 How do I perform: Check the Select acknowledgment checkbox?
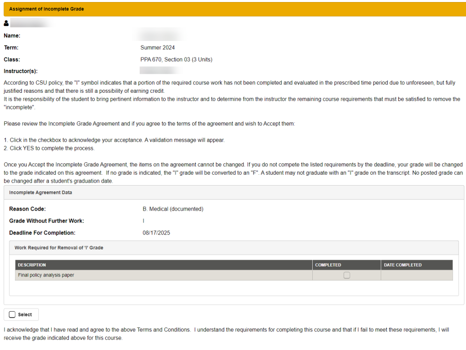(x=12, y=314)
